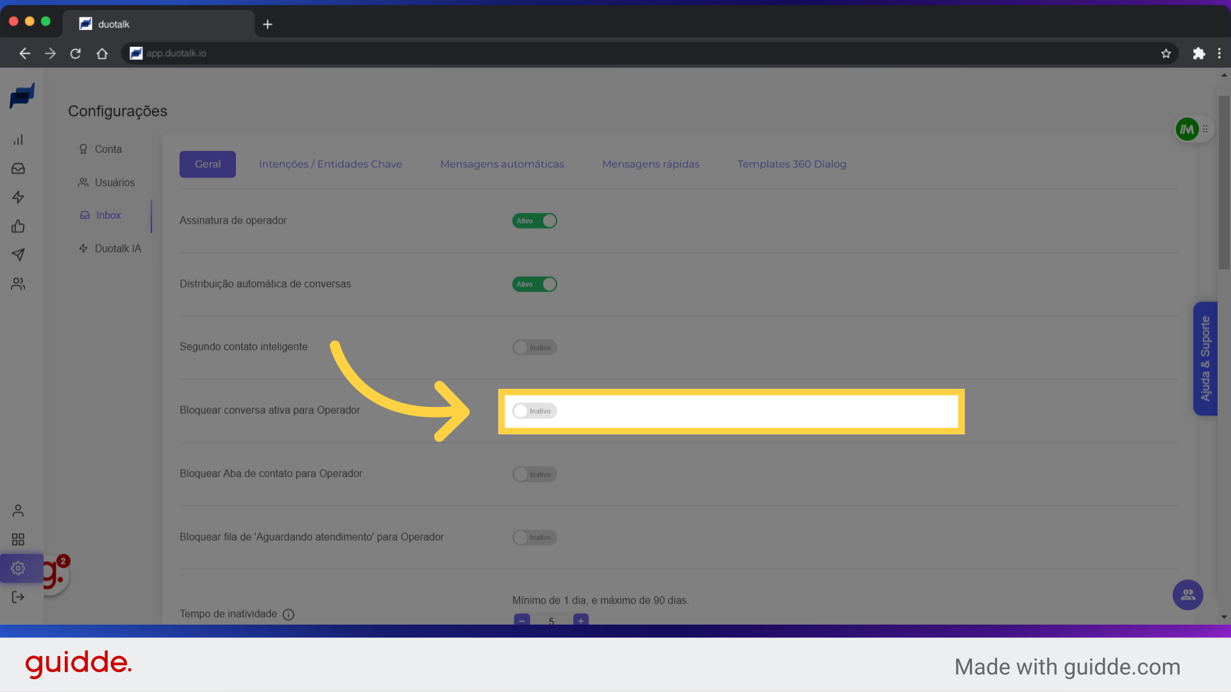This screenshot has height=692, width=1231.
Task: Click the guidde logo in footer
Action: pyautogui.click(x=78, y=664)
